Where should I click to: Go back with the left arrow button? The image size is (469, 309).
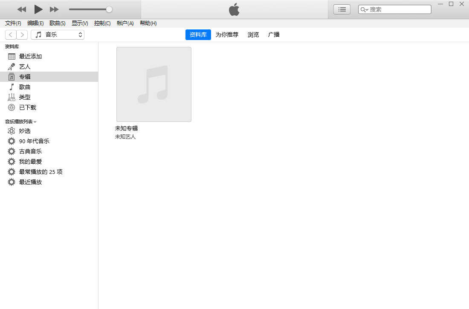[x=11, y=35]
